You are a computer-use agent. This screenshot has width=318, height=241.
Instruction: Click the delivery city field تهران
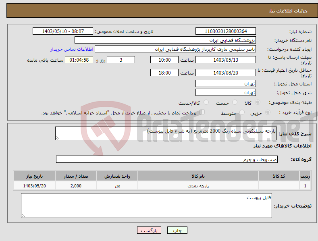click(x=226, y=93)
